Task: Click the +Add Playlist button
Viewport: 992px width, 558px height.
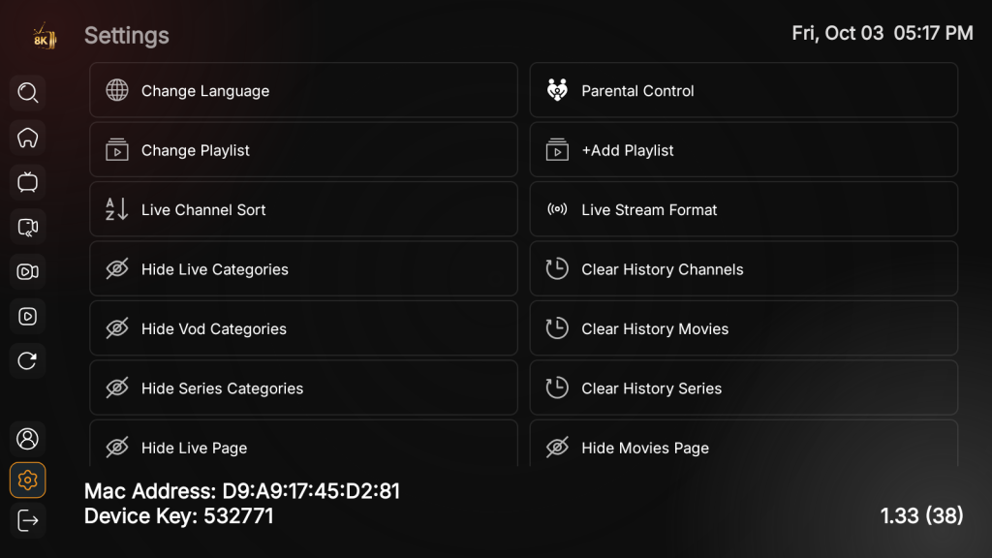Action: pos(743,150)
